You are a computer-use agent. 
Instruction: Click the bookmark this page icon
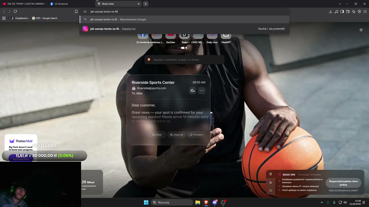(76, 11)
